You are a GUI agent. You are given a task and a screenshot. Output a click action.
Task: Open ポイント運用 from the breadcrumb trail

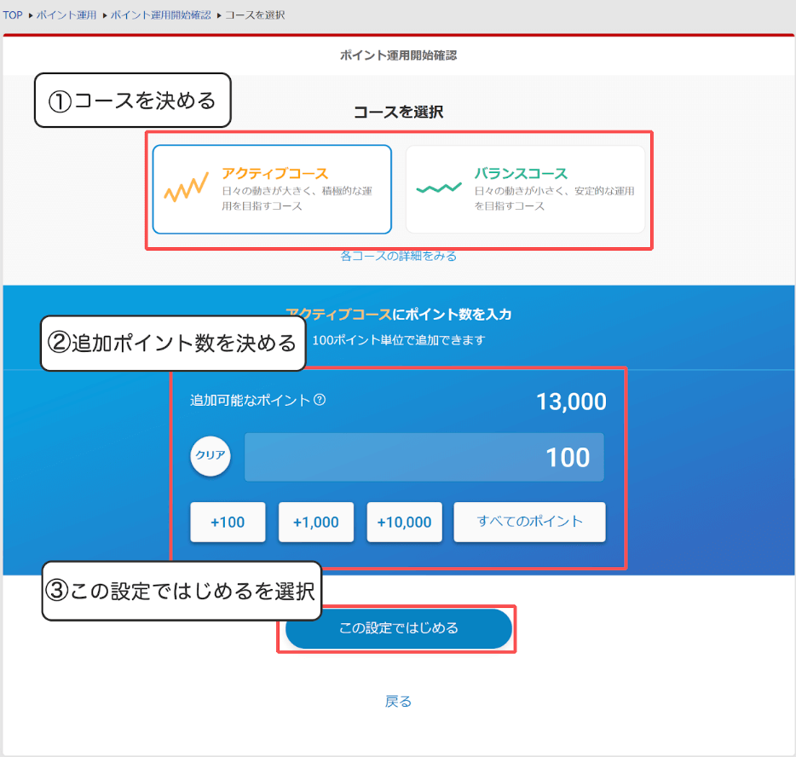click(x=66, y=14)
